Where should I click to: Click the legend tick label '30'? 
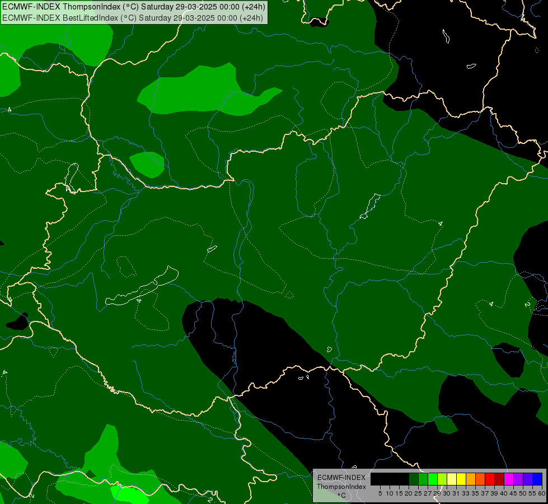coord(447,493)
